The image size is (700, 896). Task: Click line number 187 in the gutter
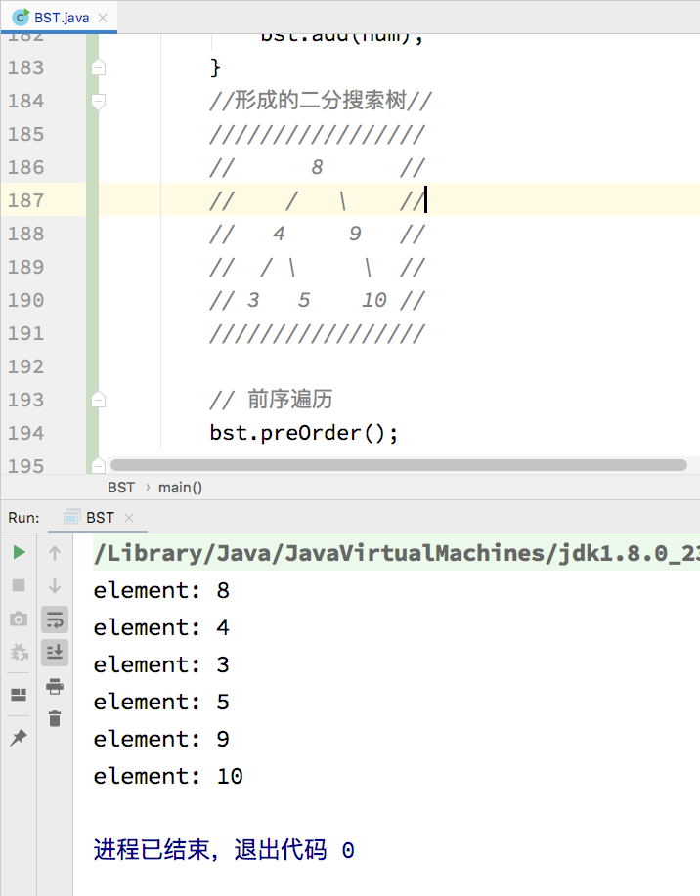click(x=25, y=200)
